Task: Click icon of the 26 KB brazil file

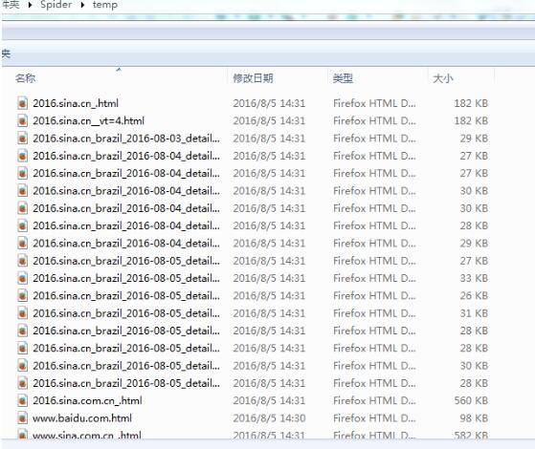Action: coord(23,295)
